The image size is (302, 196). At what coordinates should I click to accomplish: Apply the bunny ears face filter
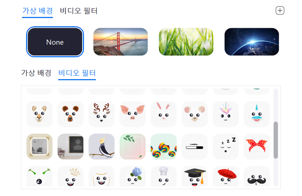[163, 114]
